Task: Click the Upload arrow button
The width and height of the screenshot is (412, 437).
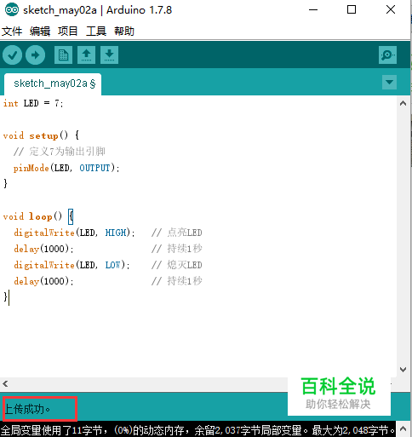Action: 35,55
